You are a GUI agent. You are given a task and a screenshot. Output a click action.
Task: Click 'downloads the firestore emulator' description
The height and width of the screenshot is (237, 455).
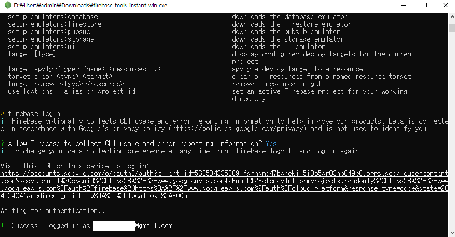291,24
